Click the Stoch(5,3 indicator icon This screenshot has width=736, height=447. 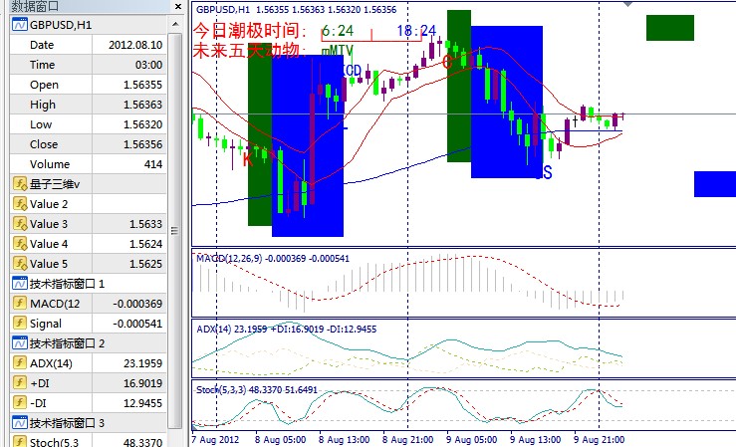tap(20, 442)
